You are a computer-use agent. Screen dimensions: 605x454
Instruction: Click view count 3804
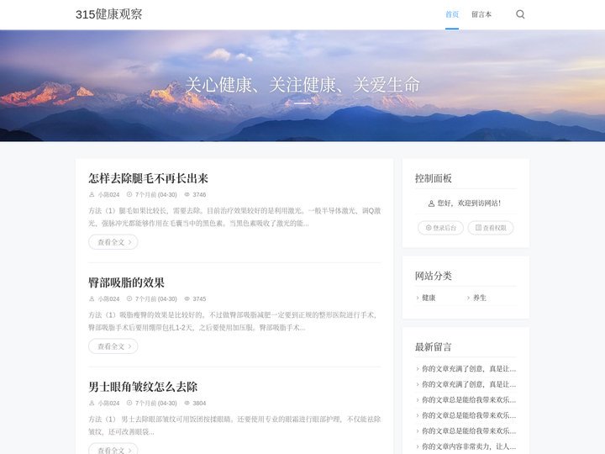tap(199, 403)
